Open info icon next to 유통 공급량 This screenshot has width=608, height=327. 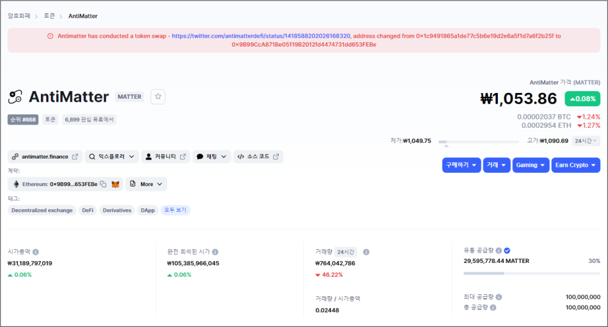(498, 250)
